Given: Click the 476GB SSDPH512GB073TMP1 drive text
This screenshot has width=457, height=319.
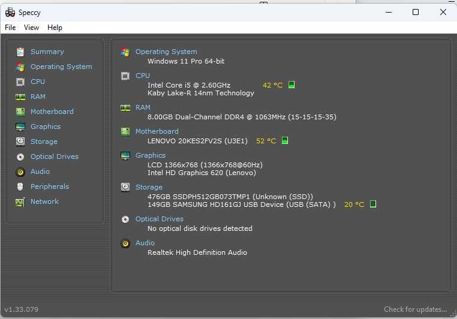Looking at the screenshot, I should (x=230, y=197).
